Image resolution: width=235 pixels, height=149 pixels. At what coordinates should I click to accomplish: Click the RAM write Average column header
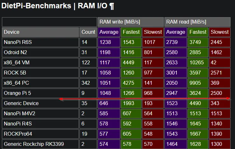(109, 32)
